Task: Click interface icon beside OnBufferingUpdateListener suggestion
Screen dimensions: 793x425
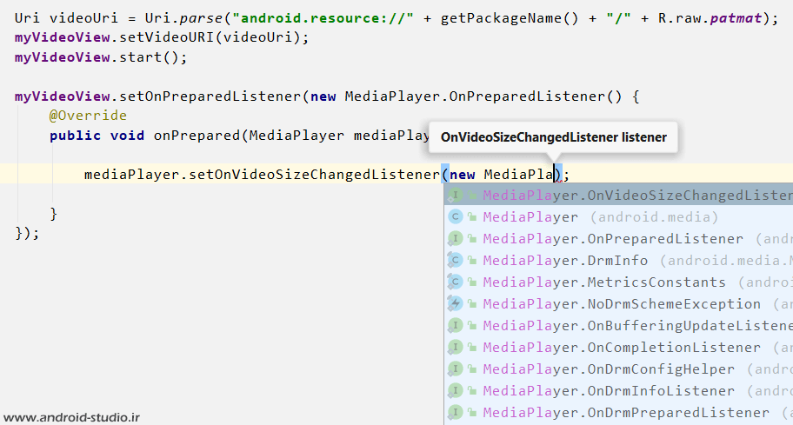Action: [455, 326]
